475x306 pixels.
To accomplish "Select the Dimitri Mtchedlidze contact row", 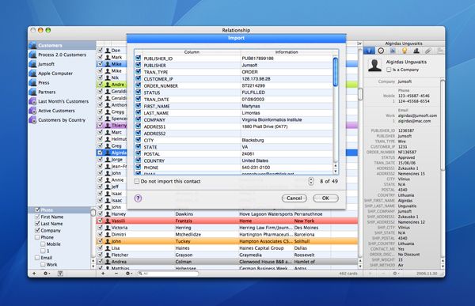I will 227,234.
